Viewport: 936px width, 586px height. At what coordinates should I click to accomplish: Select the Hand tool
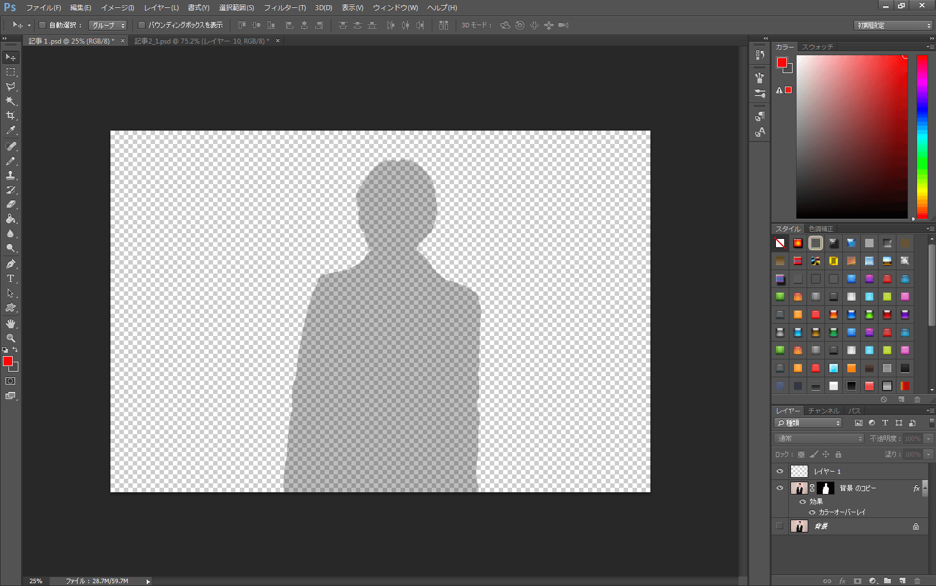click(x=11, y=324)
